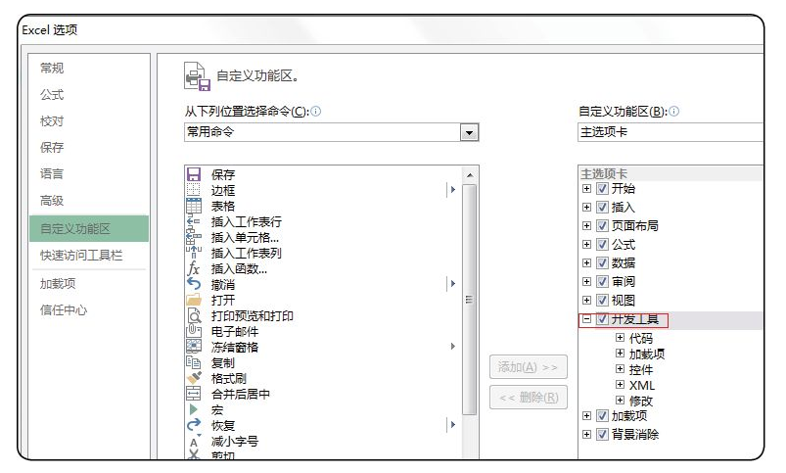The image size is (786, 473).
Task: Click the command list scrollbar thumb
Action: (469, 300)
